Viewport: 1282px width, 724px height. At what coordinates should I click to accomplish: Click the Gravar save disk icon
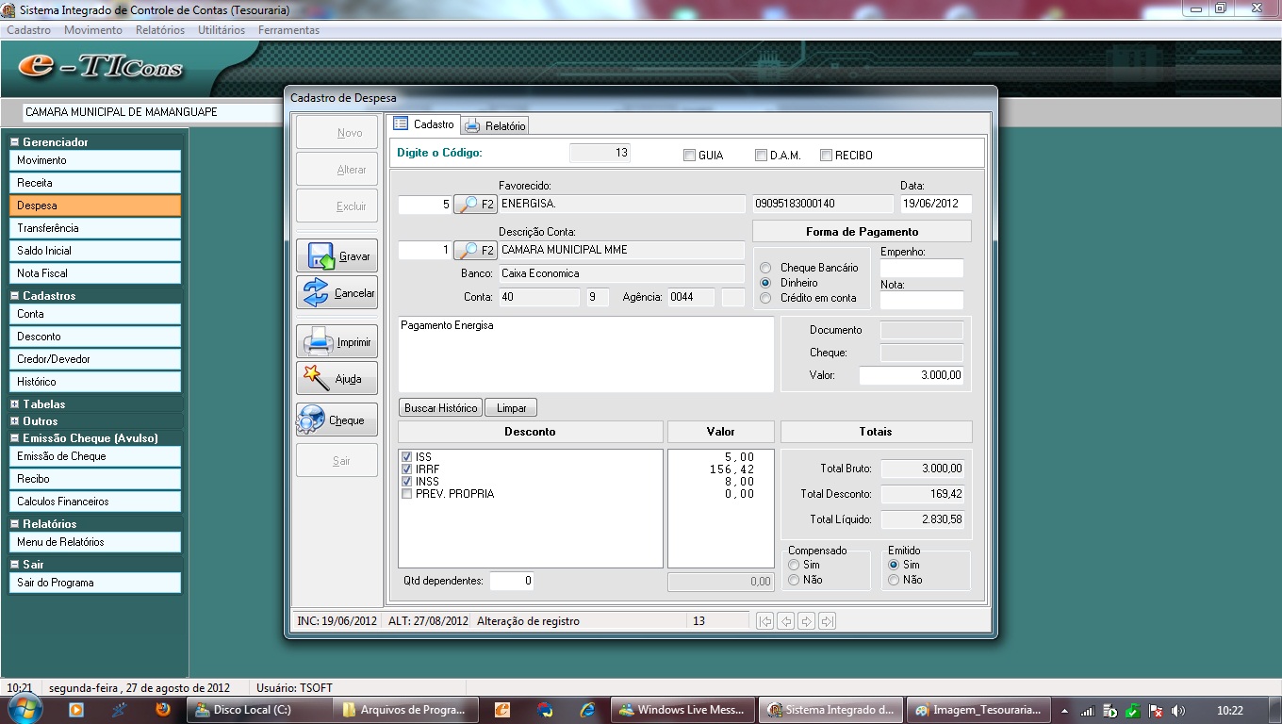(x=320, y=256)
